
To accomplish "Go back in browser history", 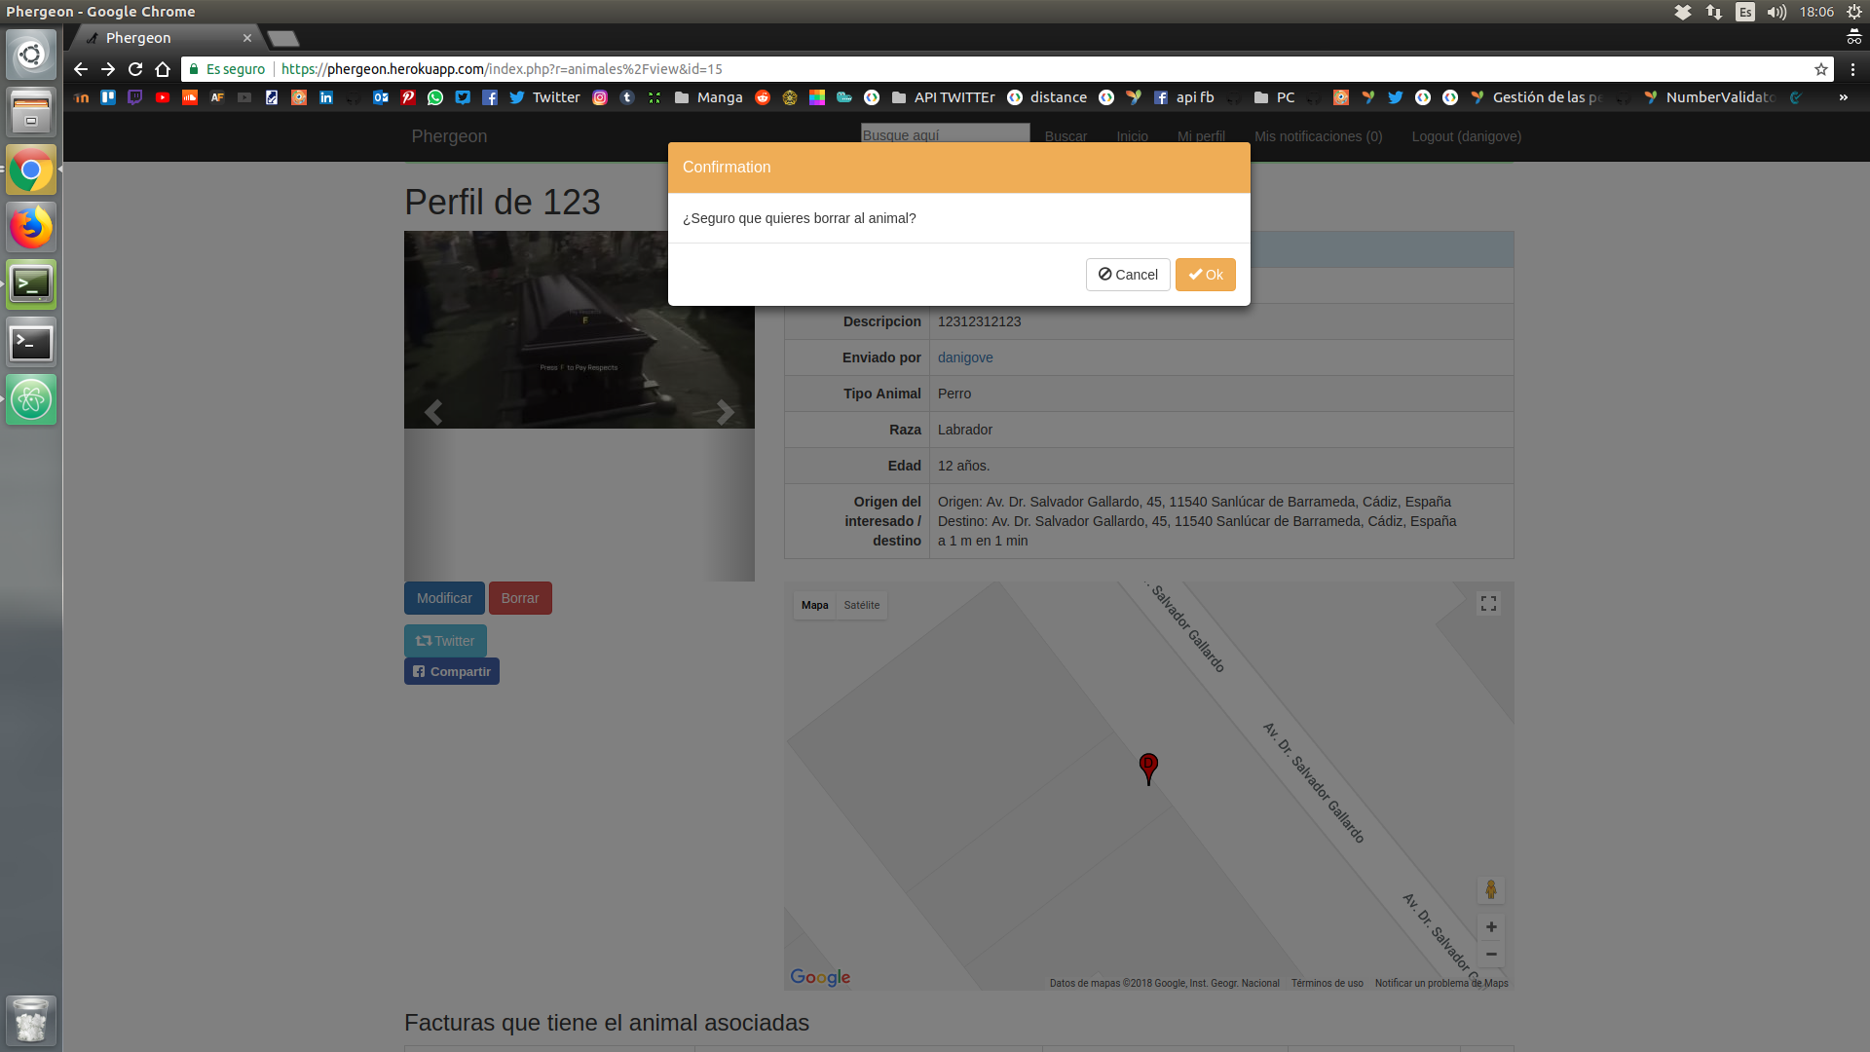I will [81, 69].
